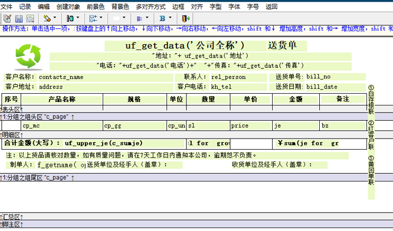Open the paint brush tool dropdown arrow
The image size is (393, 231).
pyautogui.click(x=55, y=18)
